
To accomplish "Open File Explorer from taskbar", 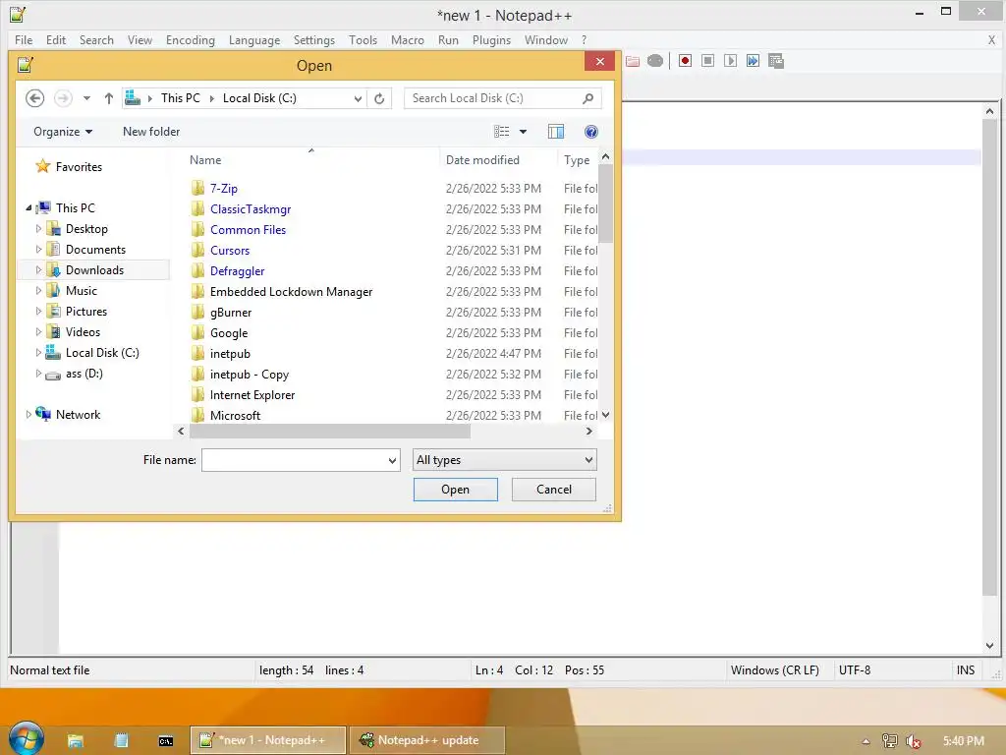I will point(75,740).
